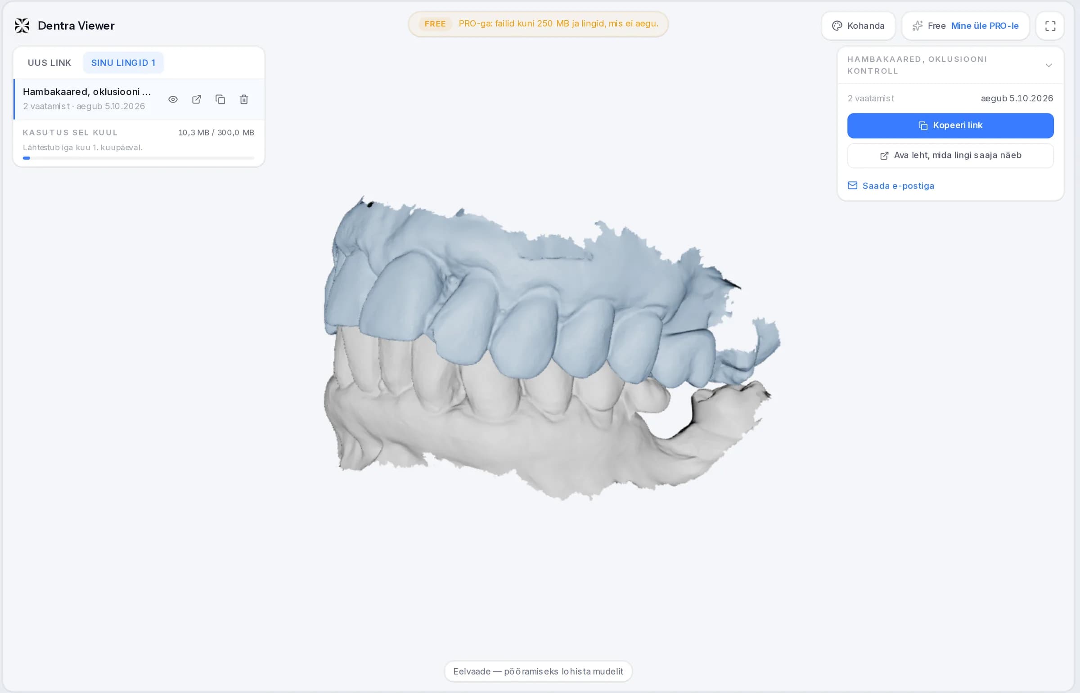This screenshot has height=693, width=1080.
Task: Select the Hambakaared, oklusiooni link row title
Action: 87,92
